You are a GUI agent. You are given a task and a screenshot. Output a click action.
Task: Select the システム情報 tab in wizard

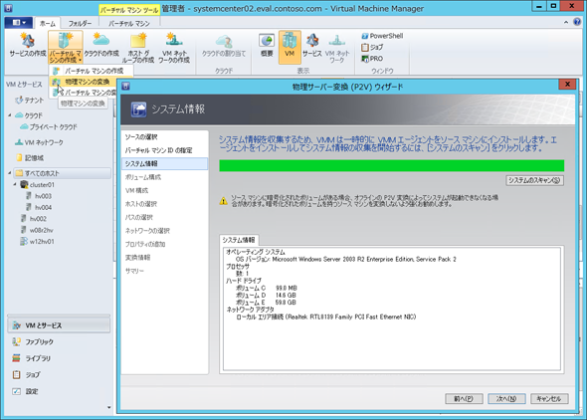pyautogui.click(x=239, y=240)
